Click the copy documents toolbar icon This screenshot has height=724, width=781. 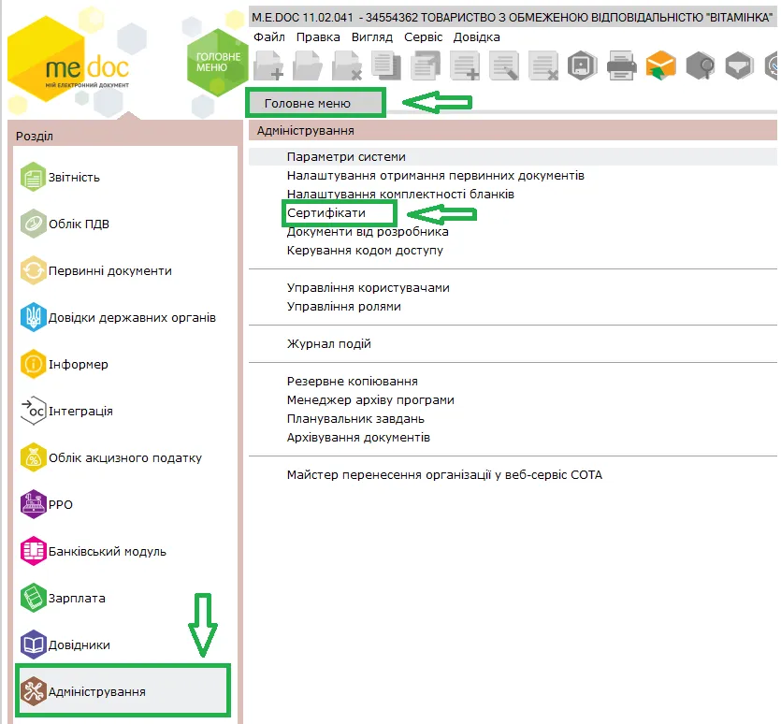tap(386, 65)
